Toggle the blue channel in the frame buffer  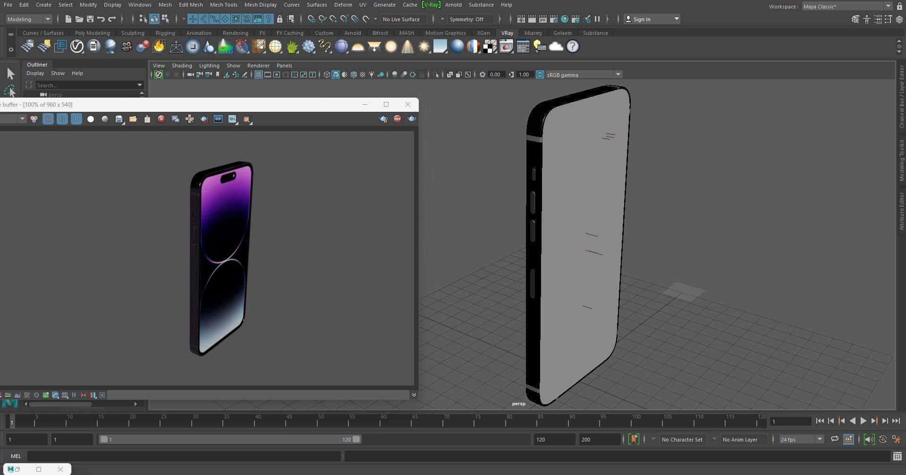(76, 119)
